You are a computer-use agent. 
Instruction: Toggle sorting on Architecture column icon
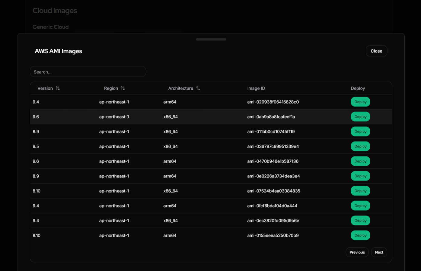(x=198, y=88)
